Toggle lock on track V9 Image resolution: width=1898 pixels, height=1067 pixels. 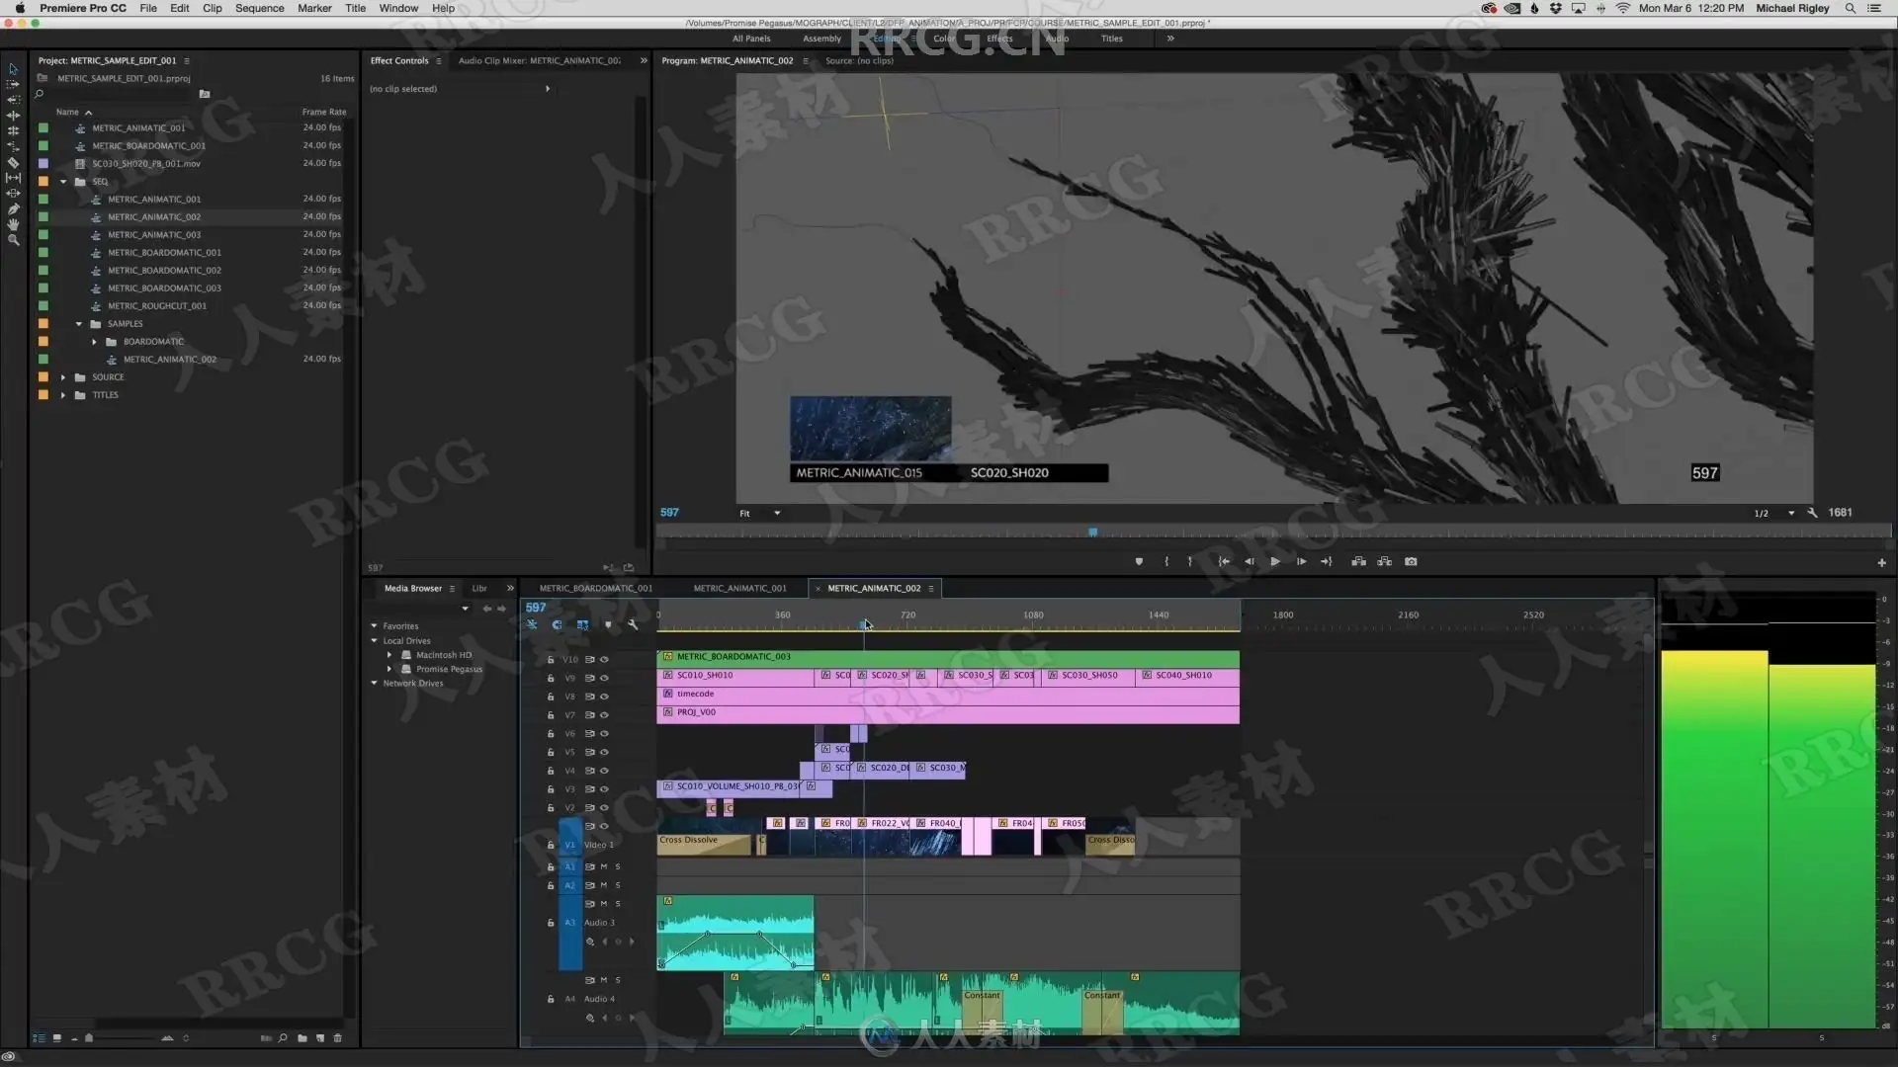pos(551,679)
